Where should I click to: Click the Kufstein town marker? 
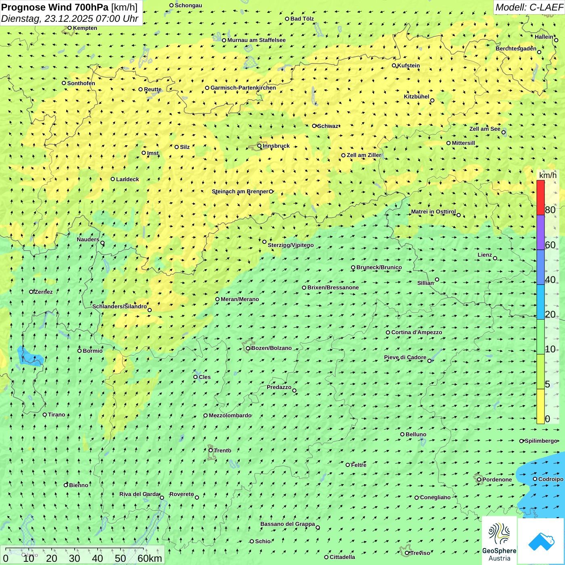coord(394,65)
